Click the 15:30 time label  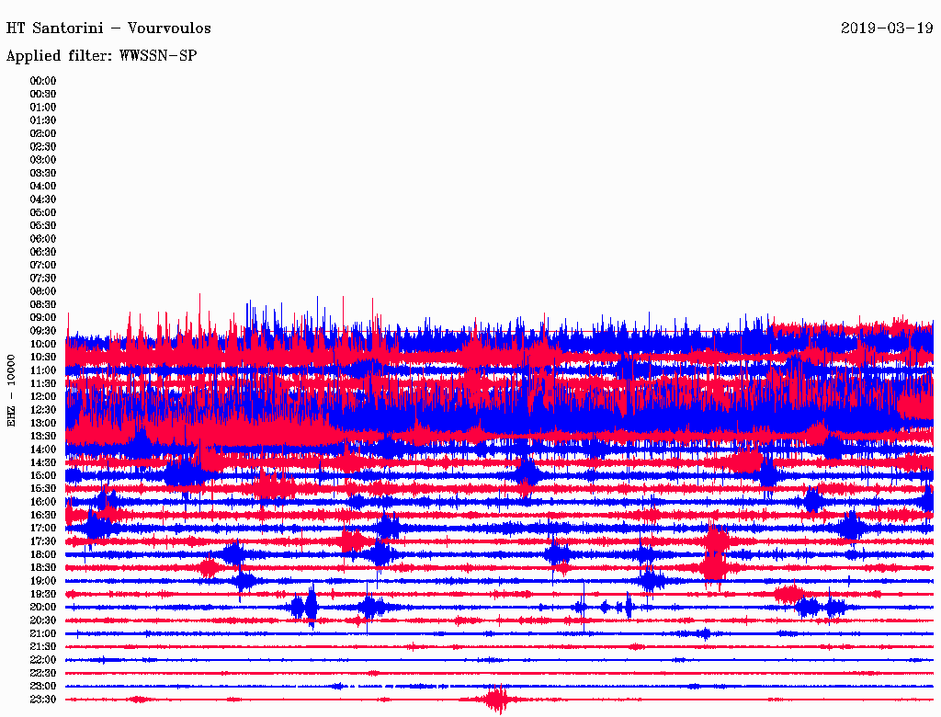43,489
